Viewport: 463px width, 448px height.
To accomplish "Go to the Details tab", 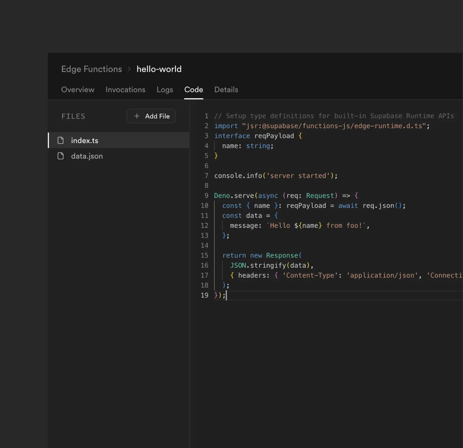I will (226, 90).
